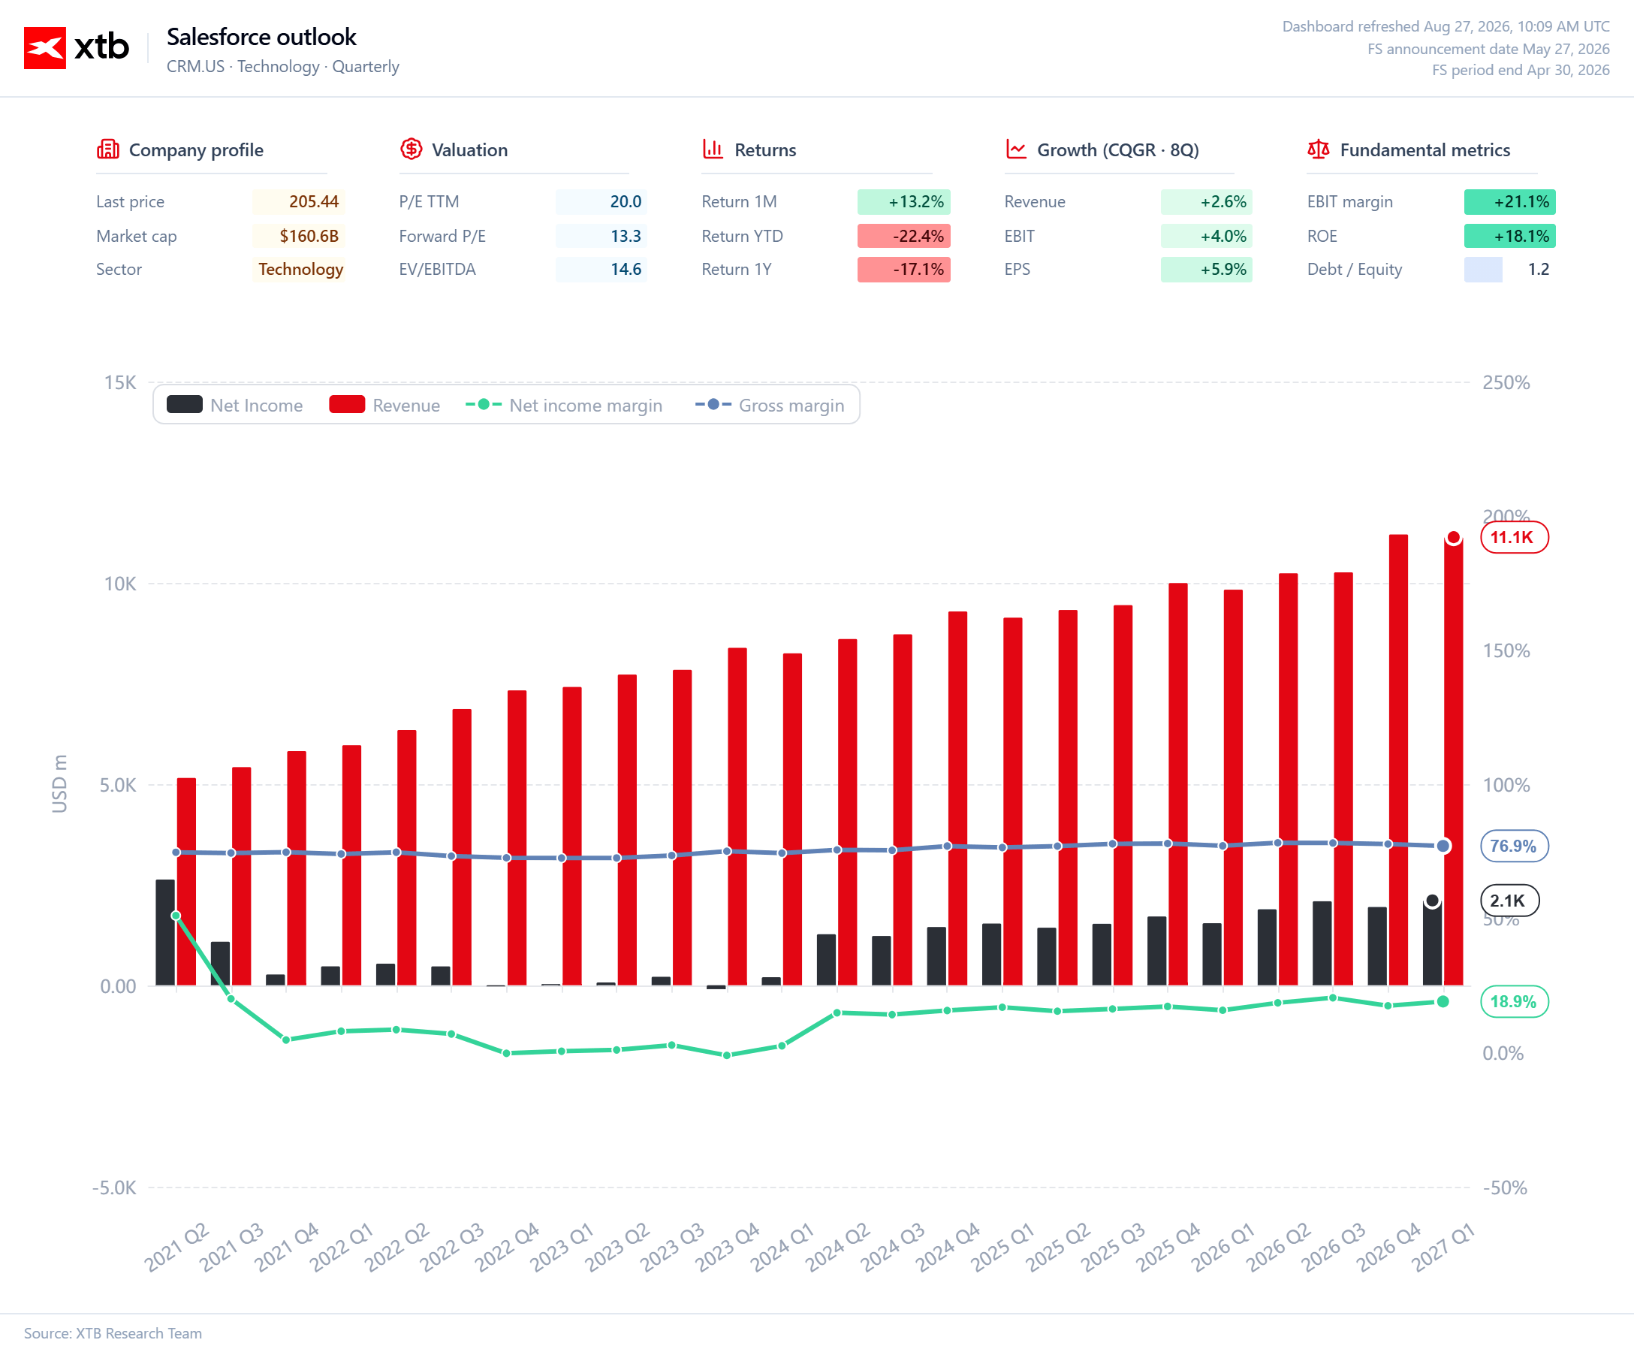Select the Revenue growth value +2.6%
This screenshot has height=1349, width=1634.
1223,202
